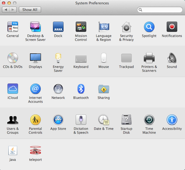This screenshot has width=185, height=170.
Task: Click the Show All button
Action: pos(30,10)
